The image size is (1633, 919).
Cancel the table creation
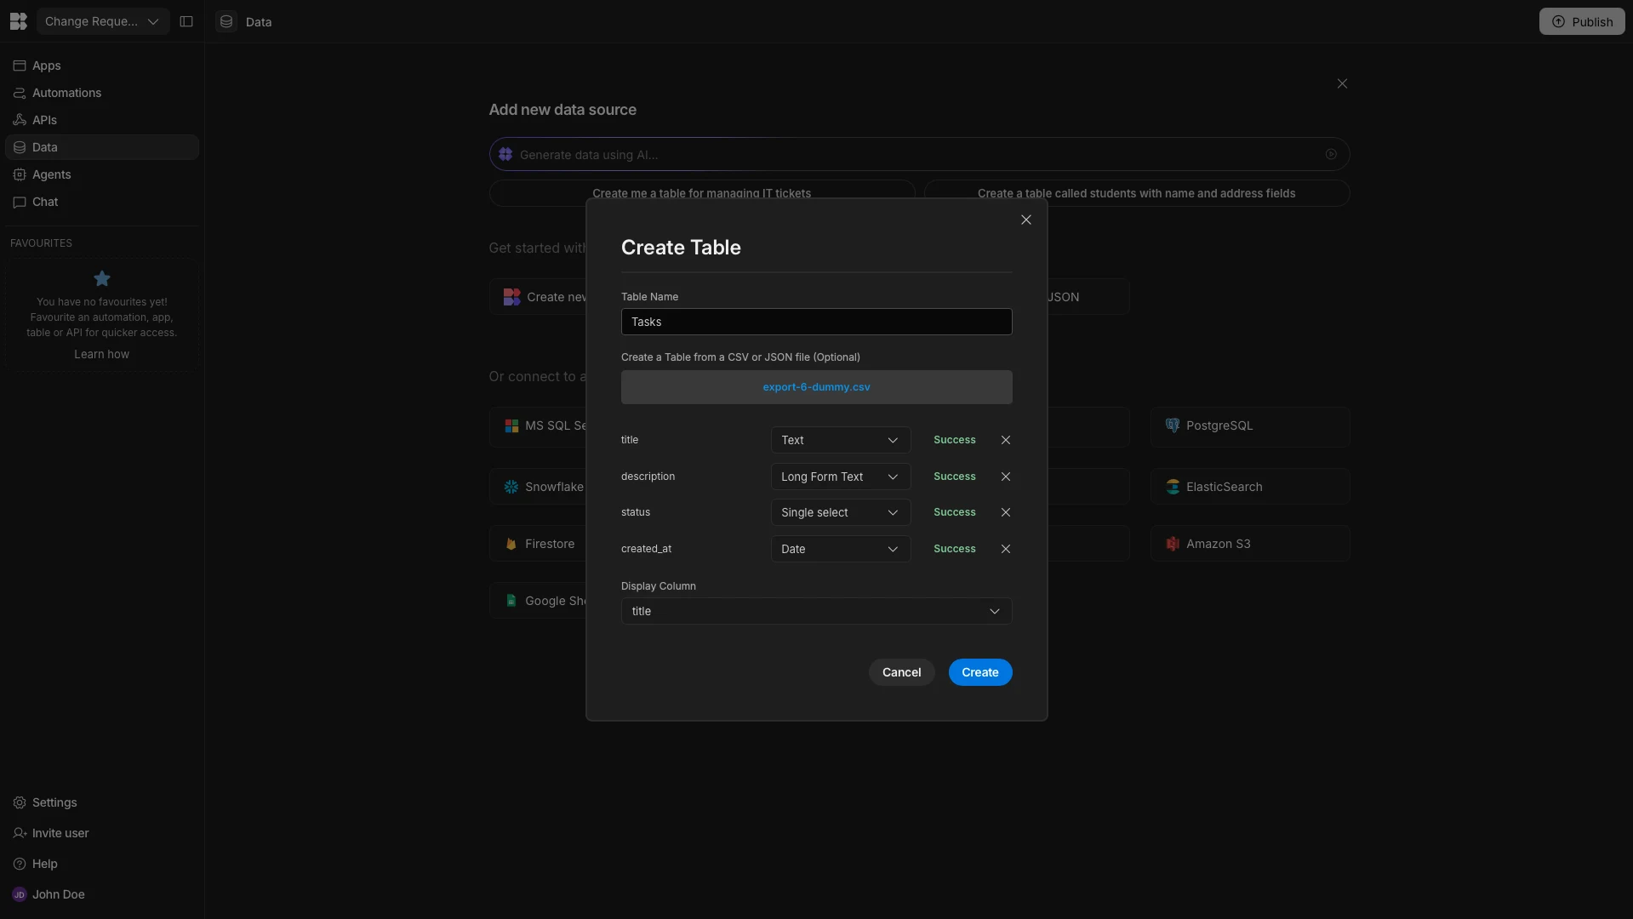pos(902,672)
